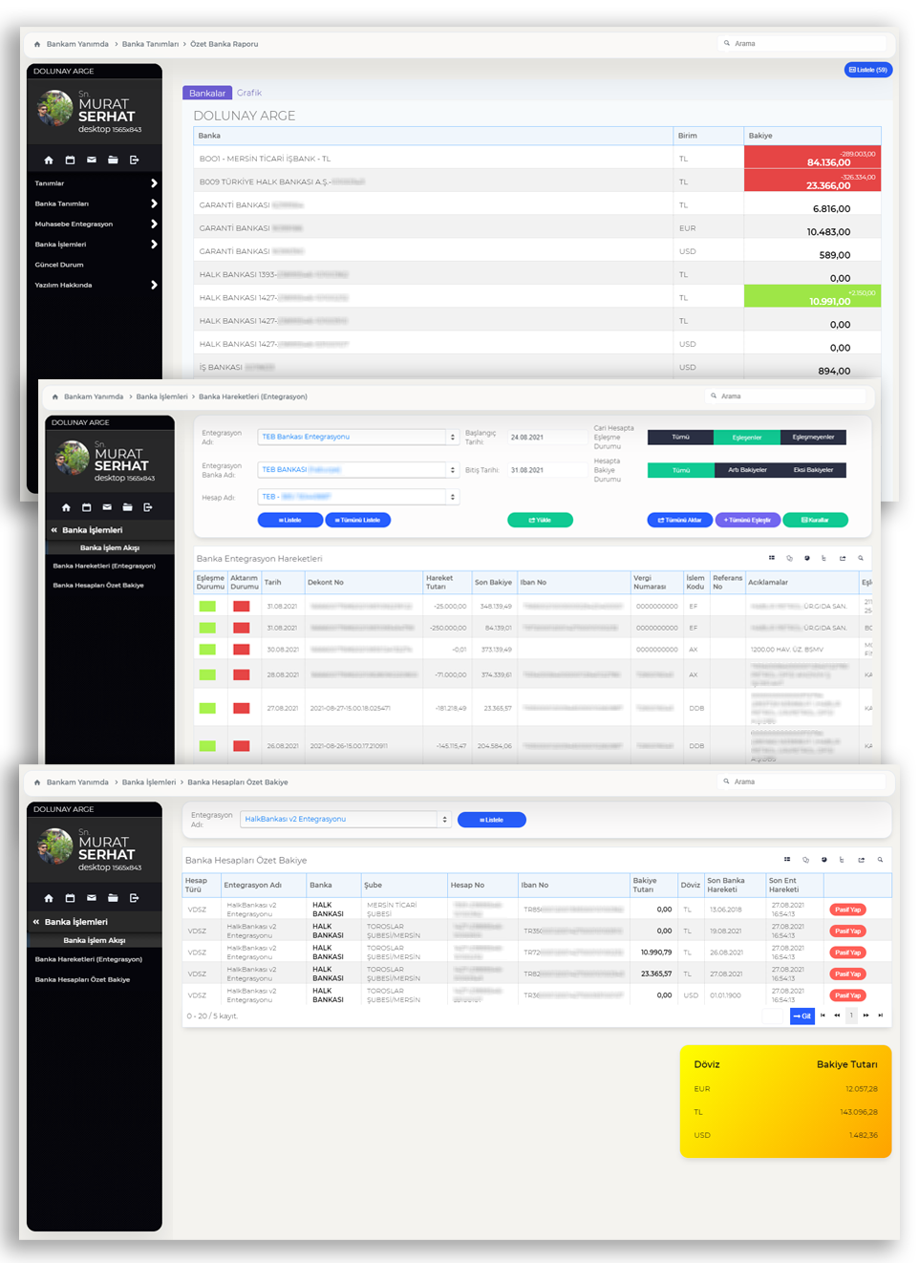Screen dimensions: 919x1263
Task: Open the HalkBankası v2 Entegrasyonu dropdown
Action: (x=345, y=819)
